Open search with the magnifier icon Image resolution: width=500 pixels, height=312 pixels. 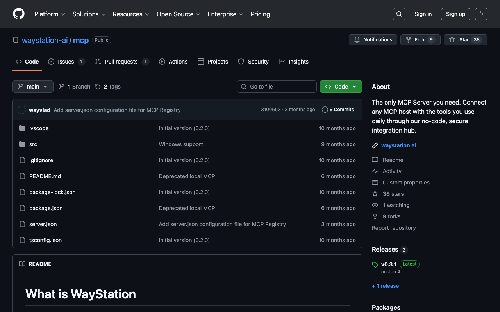click(399, 14)
